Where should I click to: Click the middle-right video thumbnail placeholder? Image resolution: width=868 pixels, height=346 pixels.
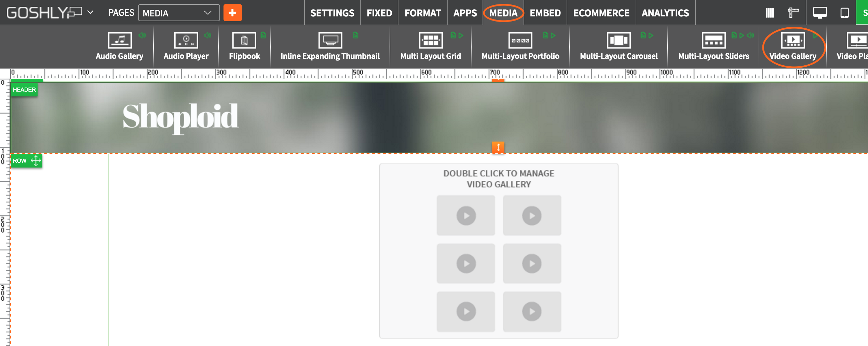point(532,263)
